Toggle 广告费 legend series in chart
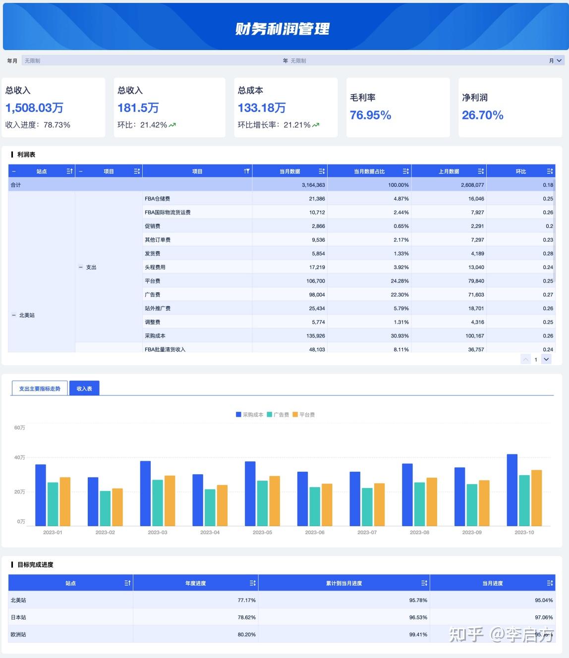Viewport: 569px width, 658px height. [x=278, y=415]
